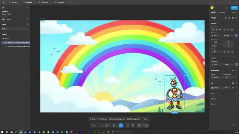This screenshot has width=239, height=134.
Task: Open vertical constraint Top dropdown
Action: (216, 46)
